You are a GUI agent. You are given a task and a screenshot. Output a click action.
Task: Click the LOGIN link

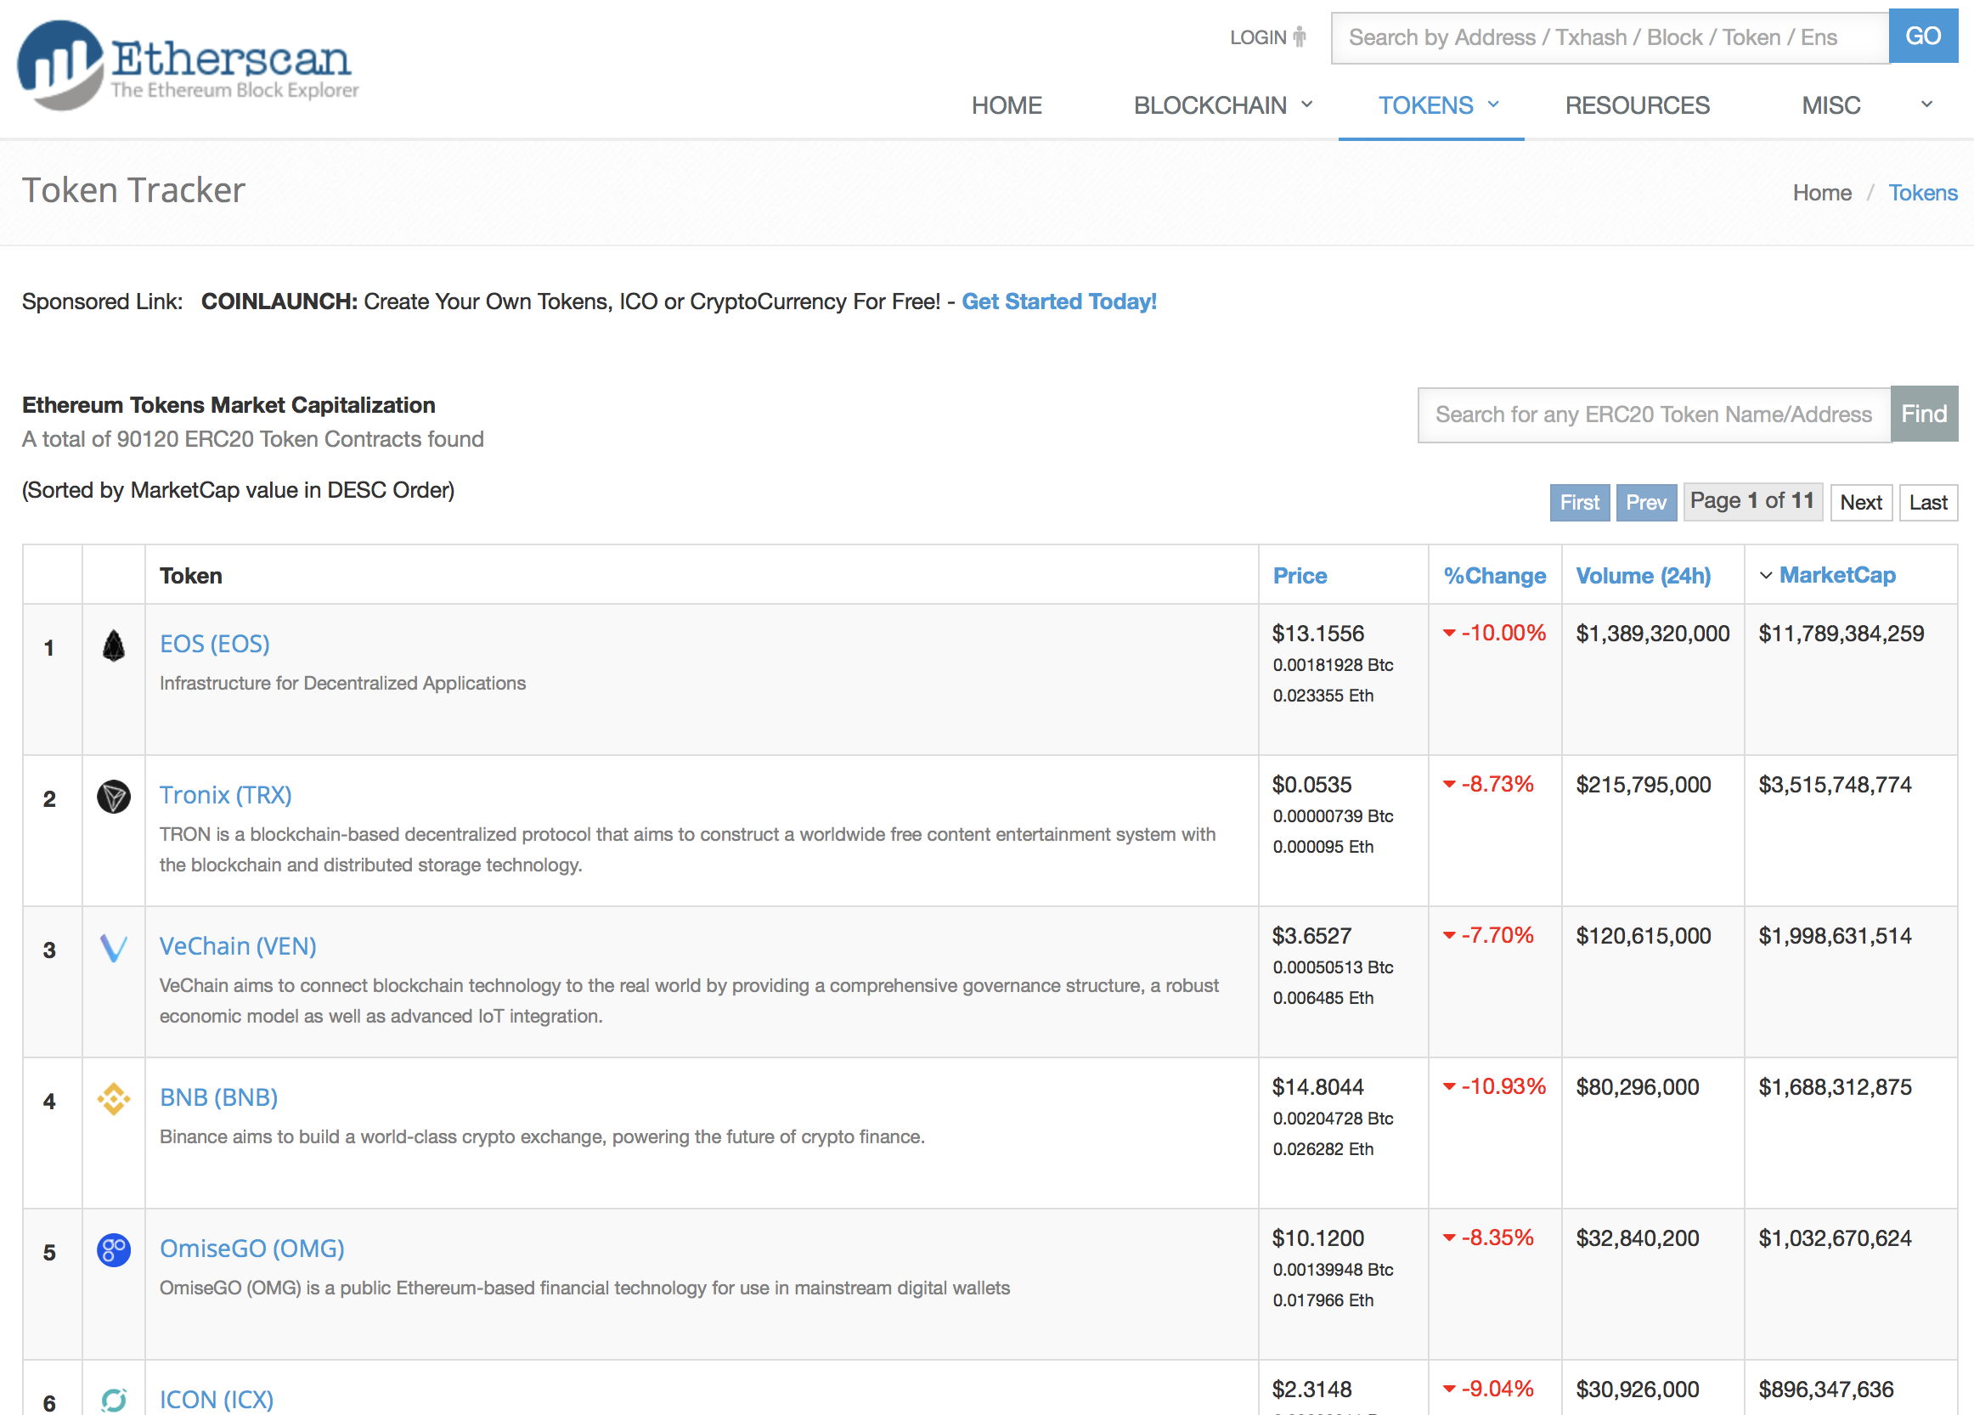1259,37
